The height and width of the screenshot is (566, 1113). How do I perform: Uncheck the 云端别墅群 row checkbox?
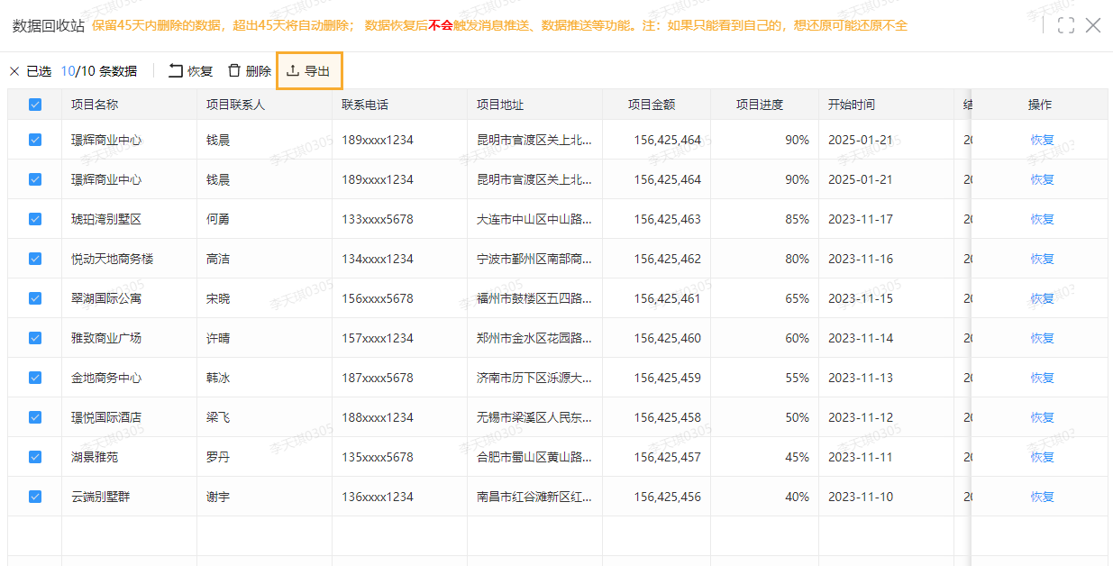pos(34,497)
